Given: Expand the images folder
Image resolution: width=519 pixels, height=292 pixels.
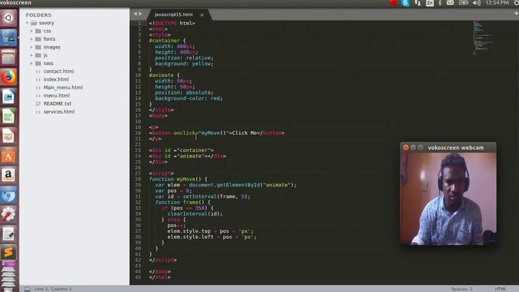Looking at the screenshot, I should pos(32,47).
